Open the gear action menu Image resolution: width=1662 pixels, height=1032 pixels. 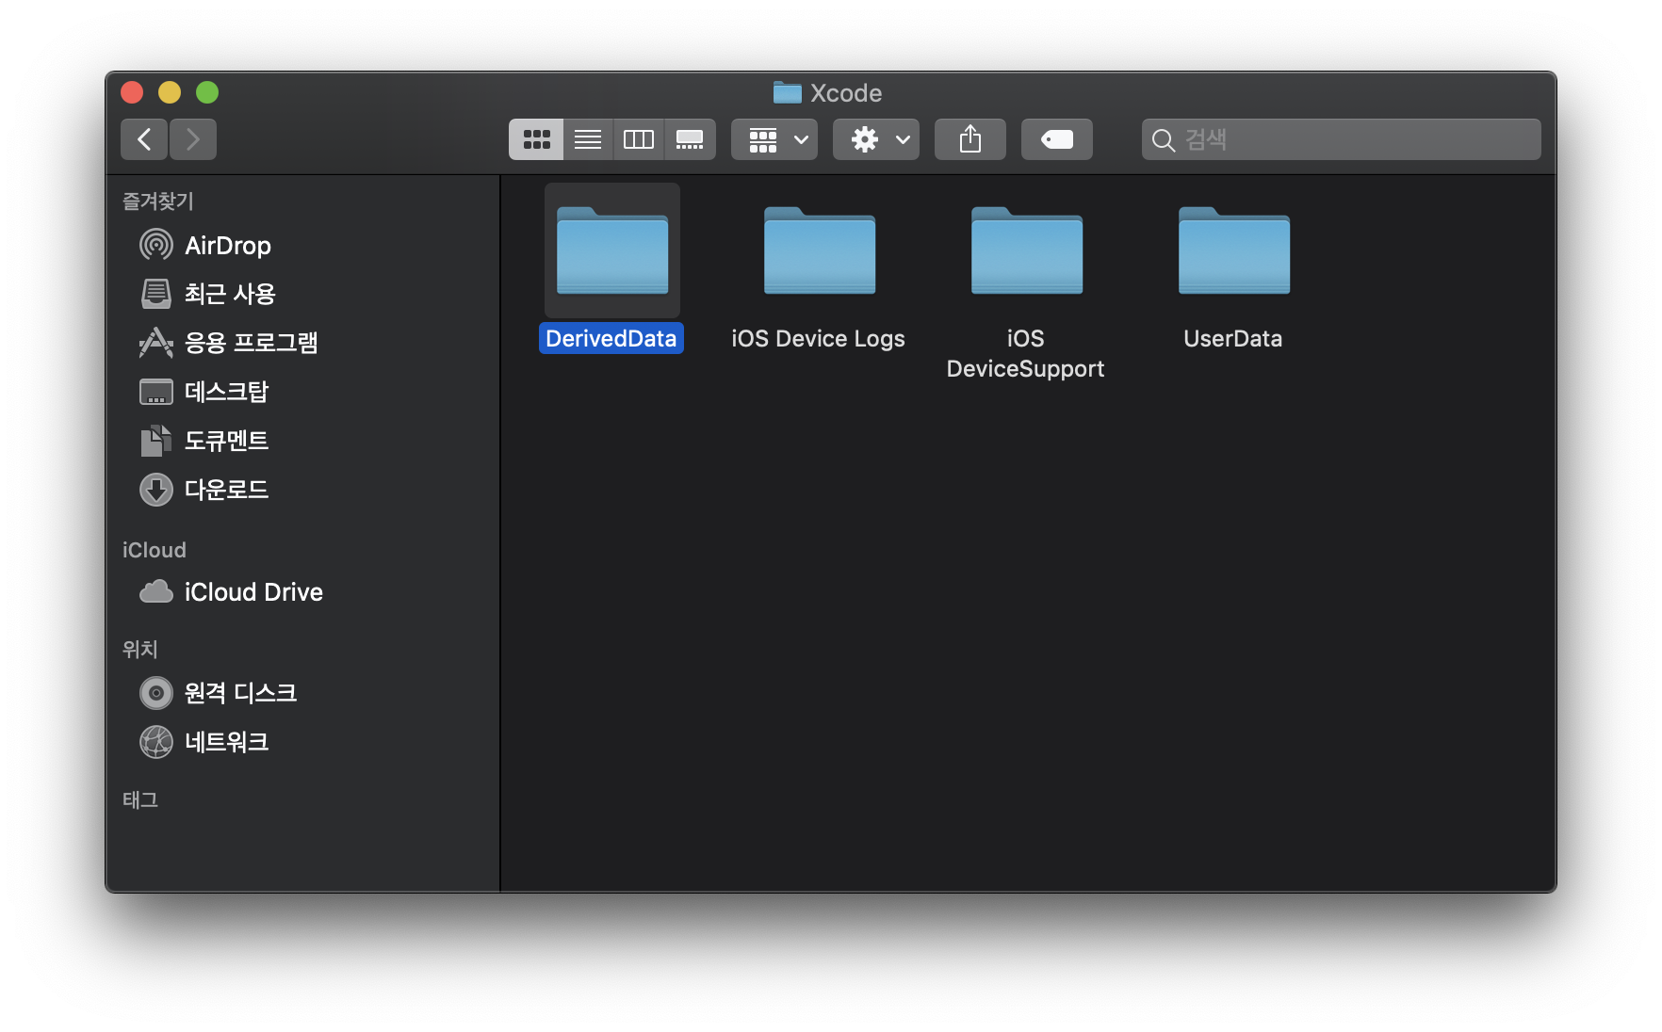point(876,139)
